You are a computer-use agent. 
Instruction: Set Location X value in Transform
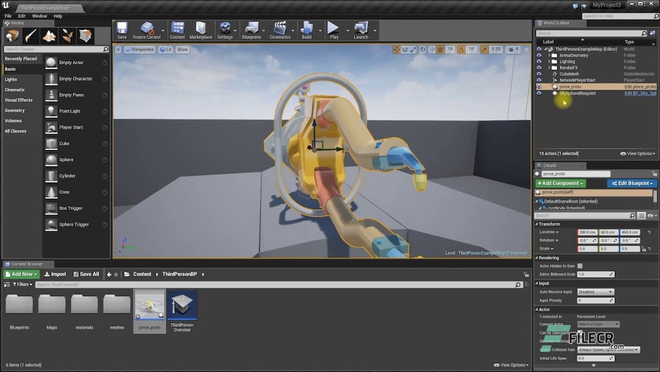point(586,232)
